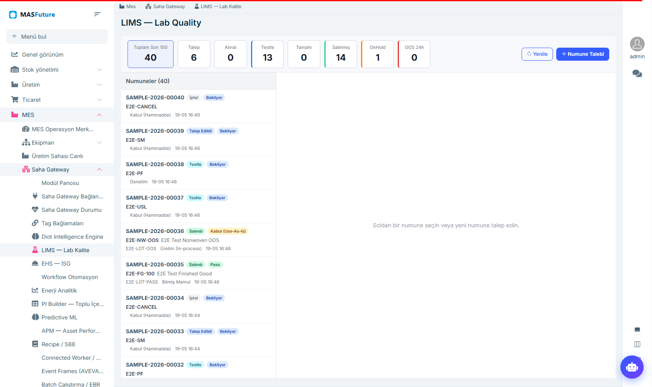The height and width of the screenshot is (387, 652).
Task: Click the Ticaret shopping cart icon
Action: point(15,100)
